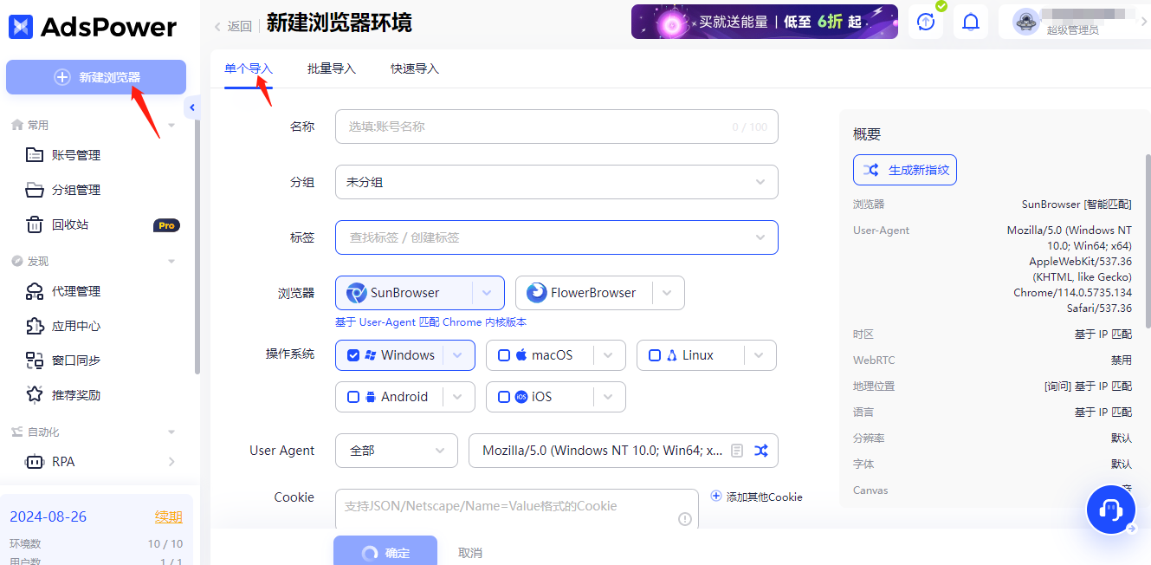Click the 买就送能量 promotional banner
The width and height of the screenshot is (1151, 565).
[x=765, y=23]
